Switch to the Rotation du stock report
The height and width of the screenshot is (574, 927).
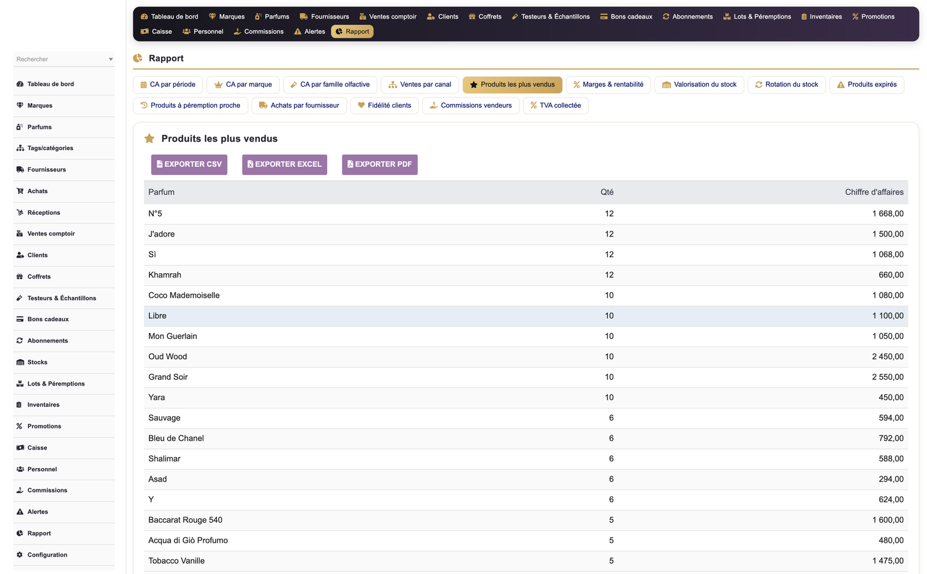click(x=787, y=85)
